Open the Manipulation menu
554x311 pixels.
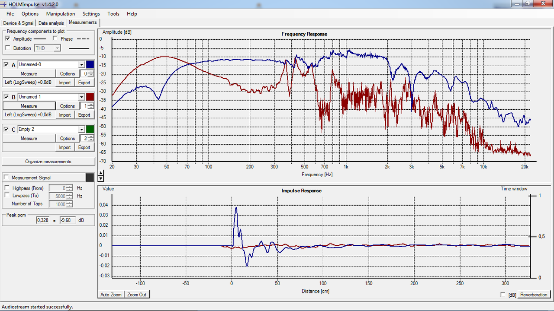(61, 14)
